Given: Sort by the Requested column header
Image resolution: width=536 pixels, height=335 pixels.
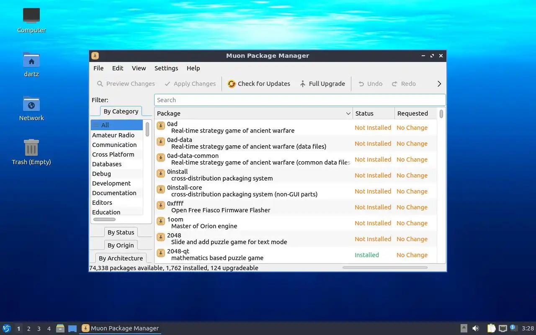Looking at the screenshot, I should (x=416, y=113).
